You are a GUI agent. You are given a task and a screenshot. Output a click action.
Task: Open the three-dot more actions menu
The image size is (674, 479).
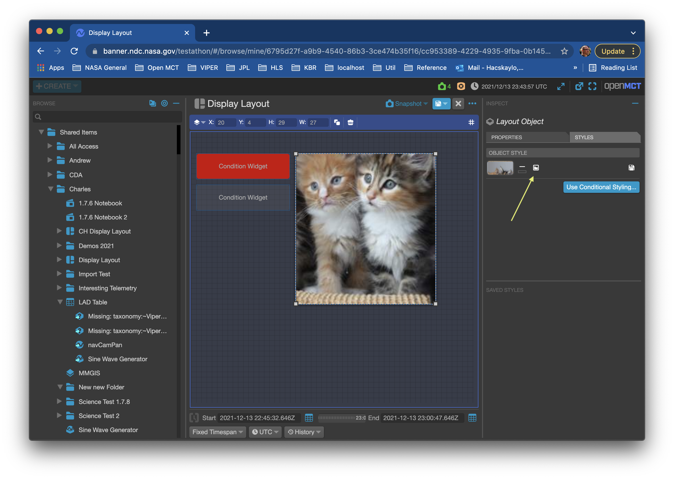click(472, 103)
